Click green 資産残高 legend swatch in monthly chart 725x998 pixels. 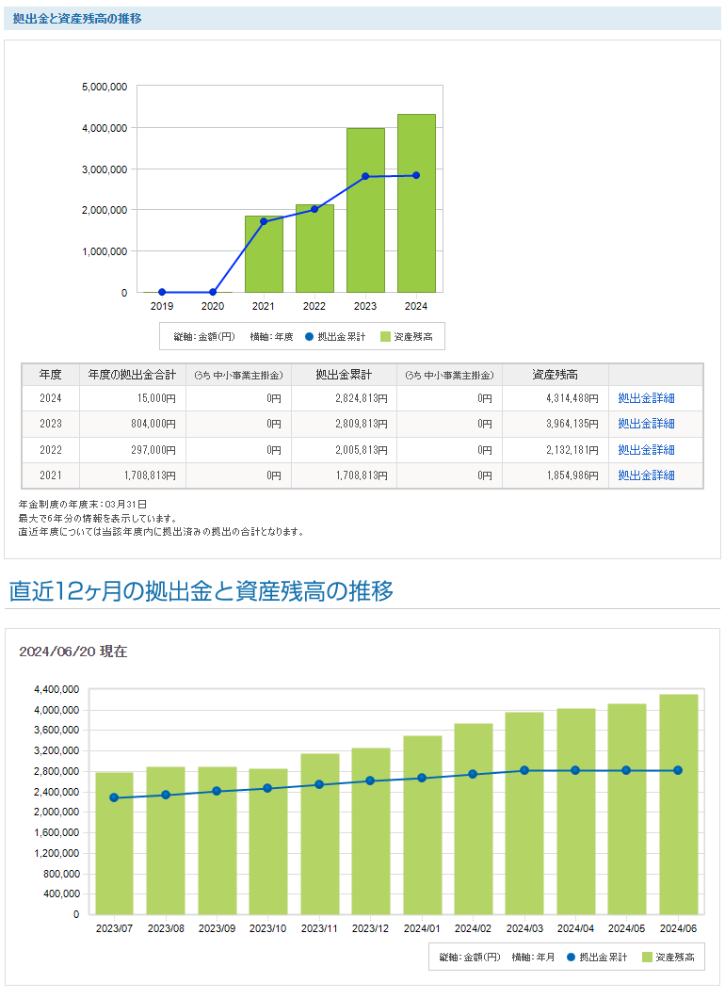coord(647,958)
